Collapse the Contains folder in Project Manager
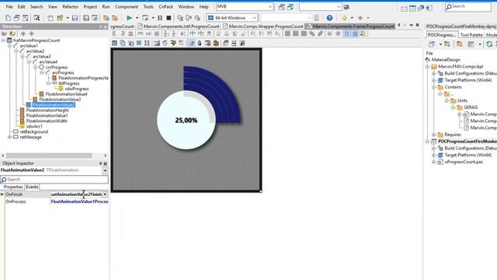The image size is (497, 280). click(x=433, y=87)
